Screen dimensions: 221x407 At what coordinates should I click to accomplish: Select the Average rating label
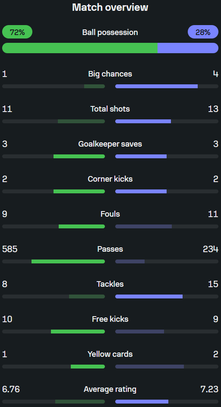(x=110, y=389)
